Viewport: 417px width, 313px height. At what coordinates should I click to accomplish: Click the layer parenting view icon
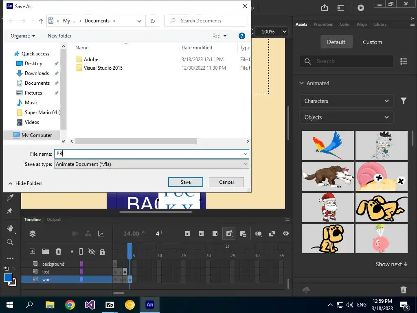point(88,234)
